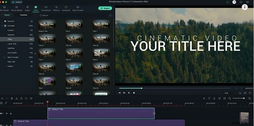Zoom out the timeline
This screenshot has height=126, width=254.
click(x=230, y=98)
